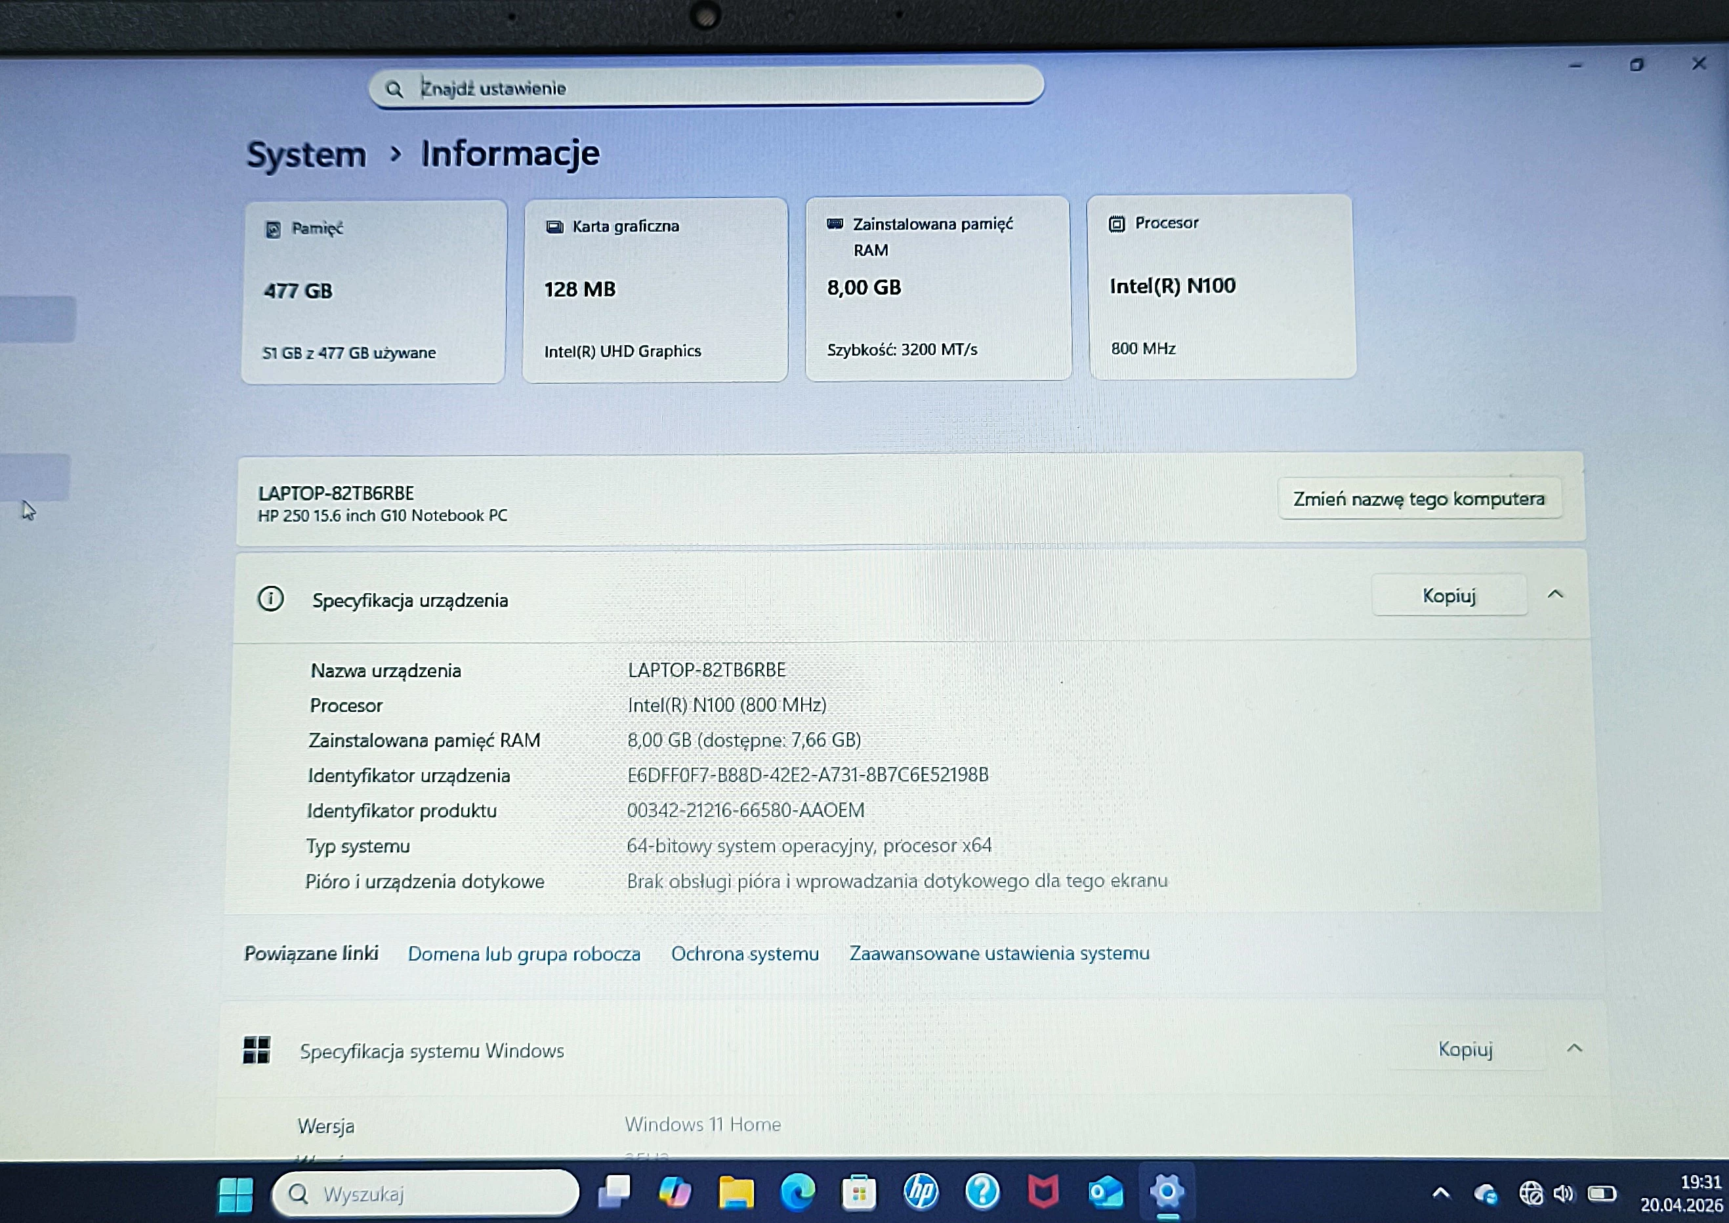Open the volume icon in system tray
The image size is (1729, 1223).
tap(1562, 1192)
